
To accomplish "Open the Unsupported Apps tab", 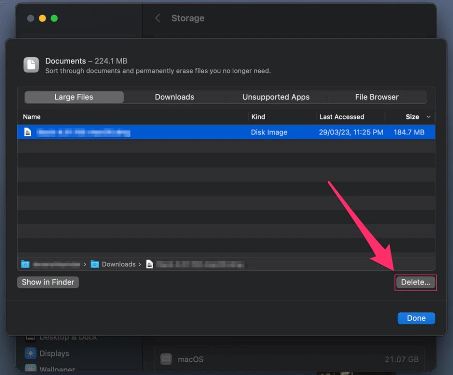I will point(275,97).
